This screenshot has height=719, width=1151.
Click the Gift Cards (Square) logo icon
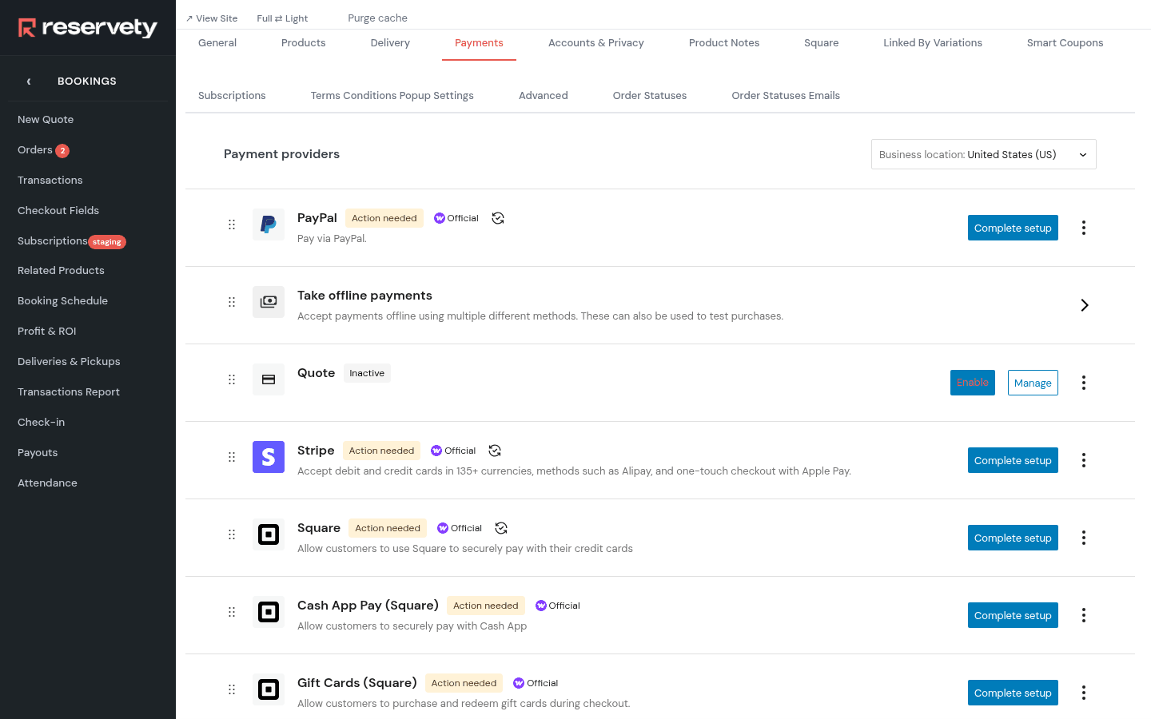(269, 689)
